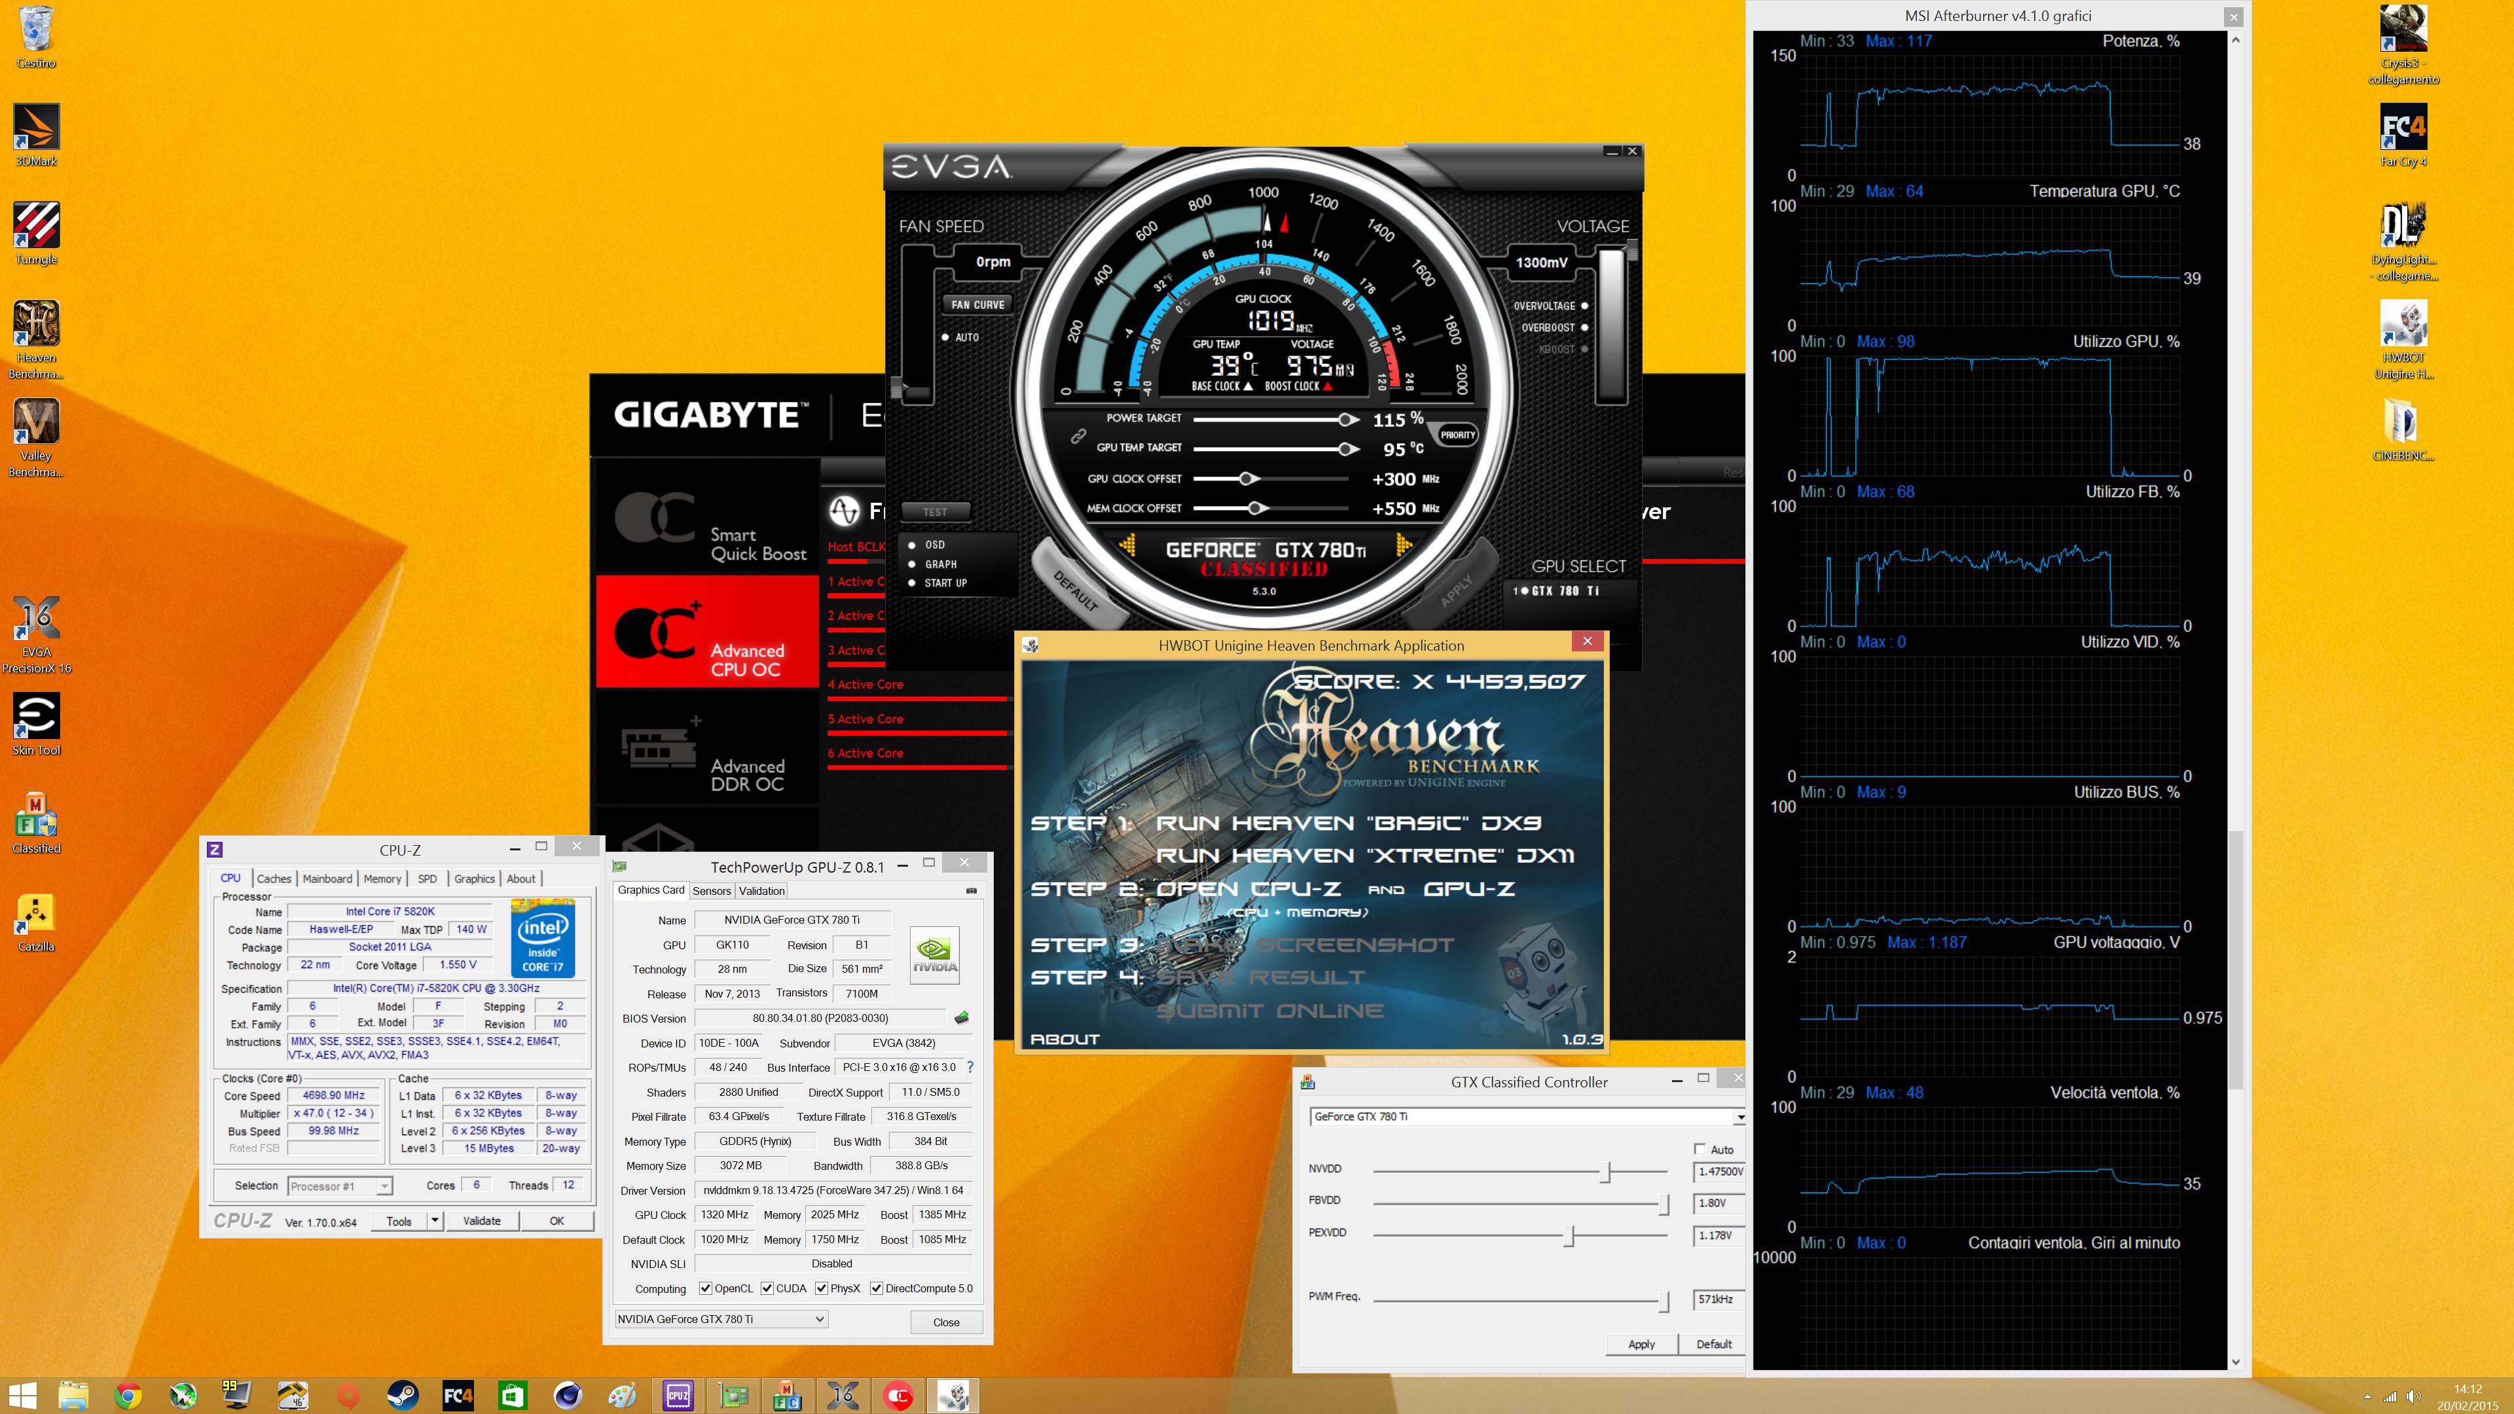Select previous GPU with left yellow arrow
This screenshot has height=1414, width=2514.
[x=1127, y=545]
